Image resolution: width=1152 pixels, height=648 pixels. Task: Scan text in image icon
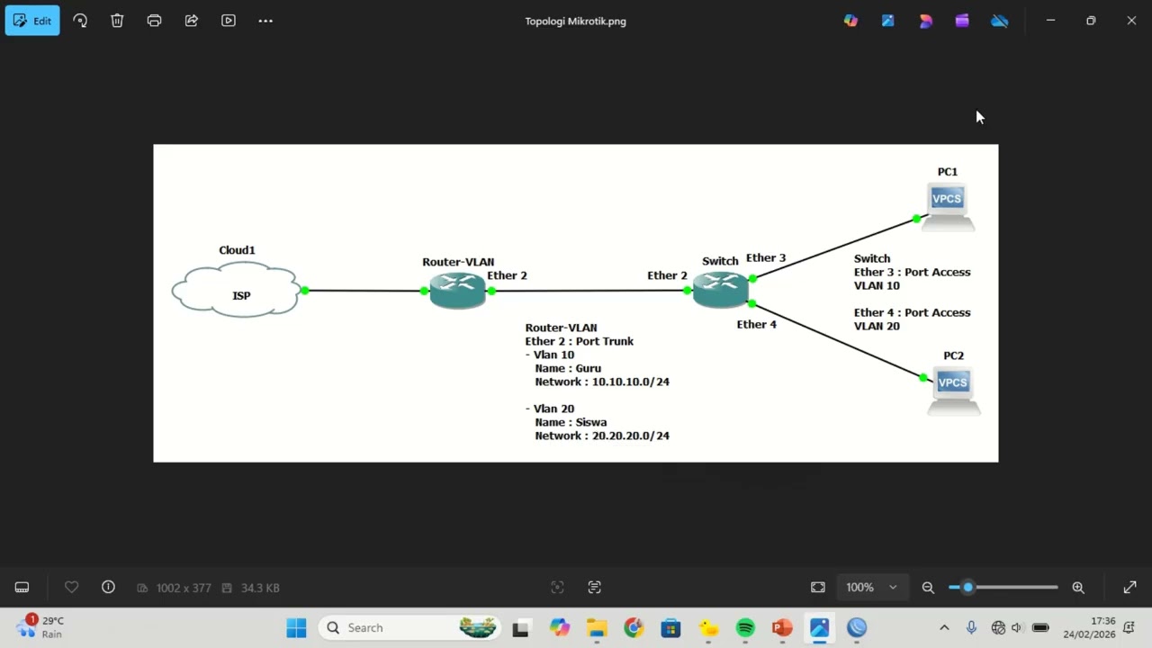pos(594,588)
